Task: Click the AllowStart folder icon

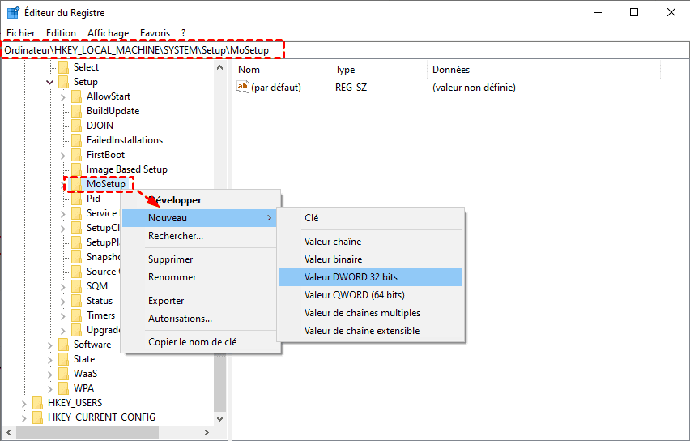Action: (77, 96)
